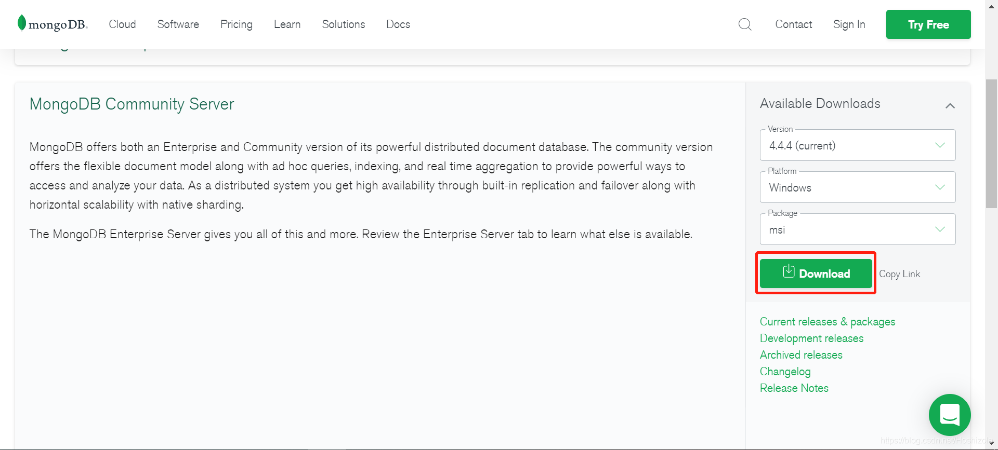Open the Package dropdown set to msi

click(858, 229)
